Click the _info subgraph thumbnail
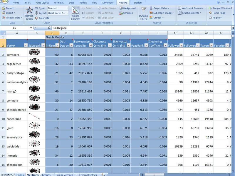The height and width of the screenshot is (176, 235). click(34, 125)
